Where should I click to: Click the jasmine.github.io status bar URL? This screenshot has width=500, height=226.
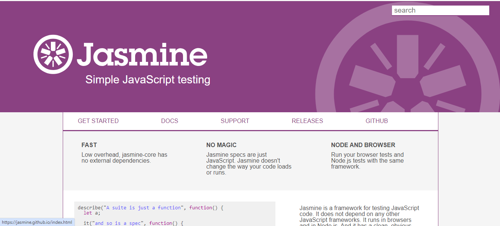[37, 222]
